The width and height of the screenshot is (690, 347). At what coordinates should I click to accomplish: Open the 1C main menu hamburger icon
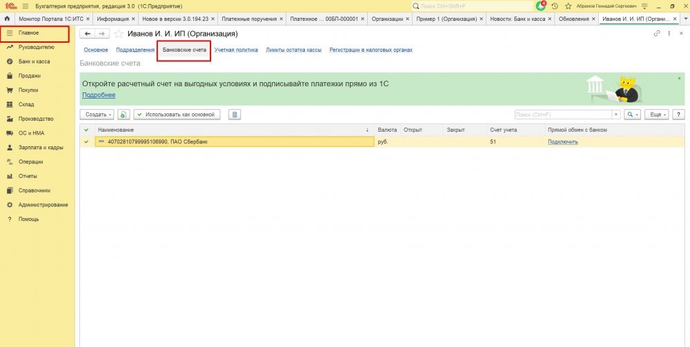pos(25,6)
